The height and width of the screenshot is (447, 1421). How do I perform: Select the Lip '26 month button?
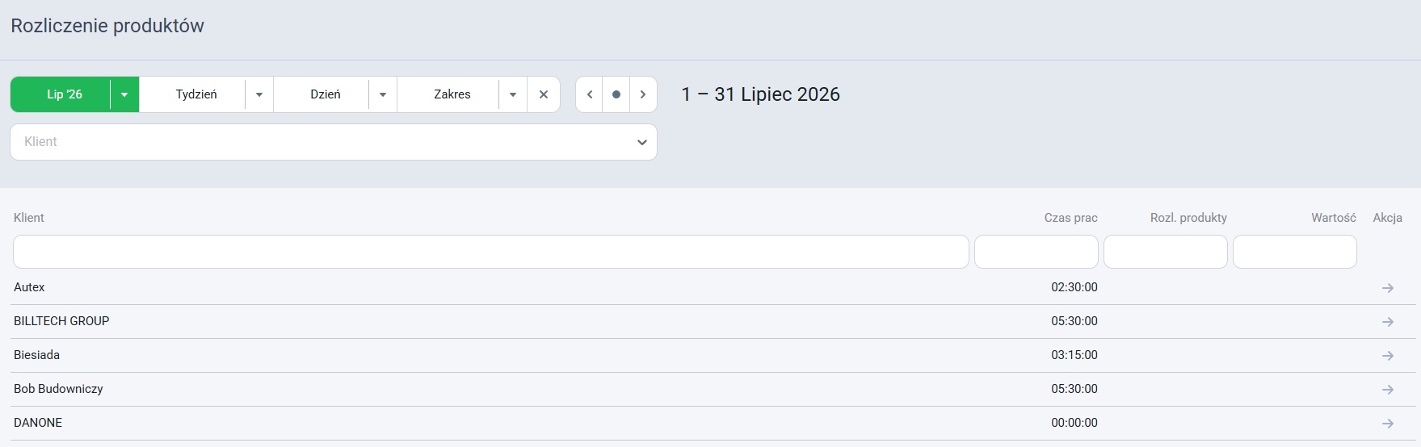coord(65,94)
